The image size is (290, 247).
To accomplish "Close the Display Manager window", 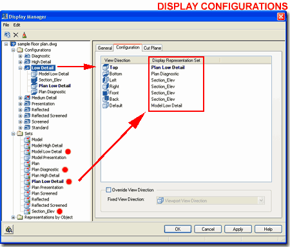I will point(281,17).
